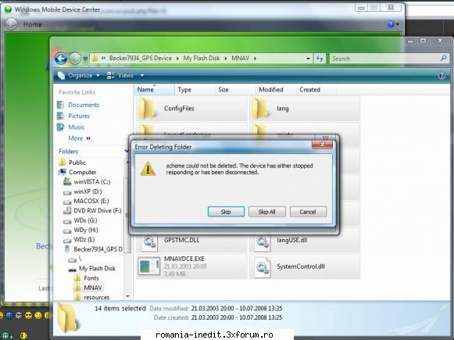Click the Skip button in error dialog

coord(226,212)
